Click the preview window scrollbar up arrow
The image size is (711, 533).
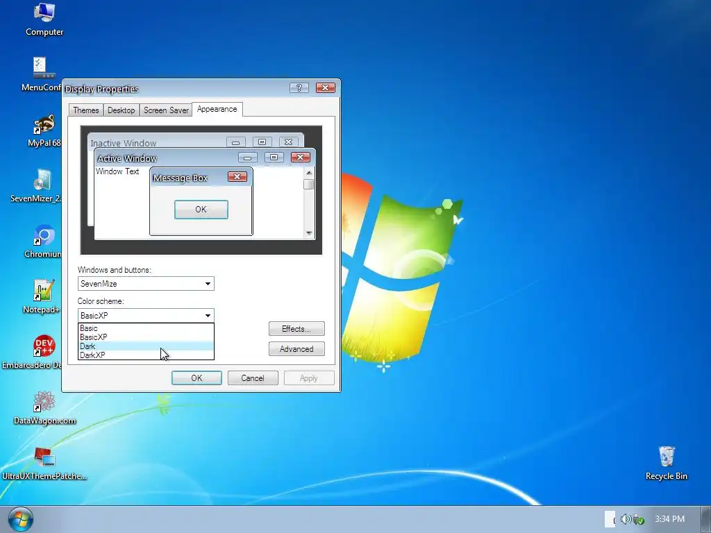point(309,173)
